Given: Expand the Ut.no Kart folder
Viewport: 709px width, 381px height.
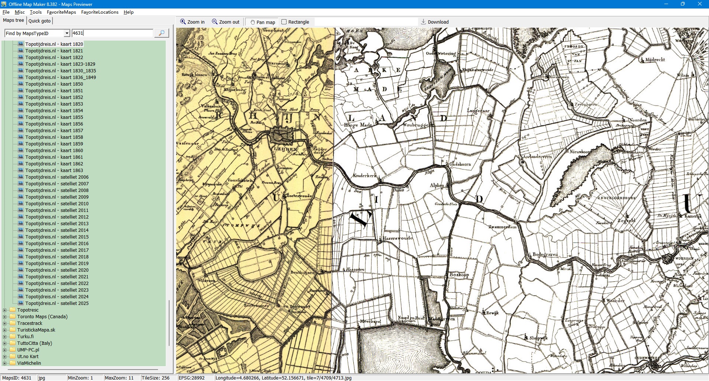Looking at the screenshot, I should tap(5, 357).
